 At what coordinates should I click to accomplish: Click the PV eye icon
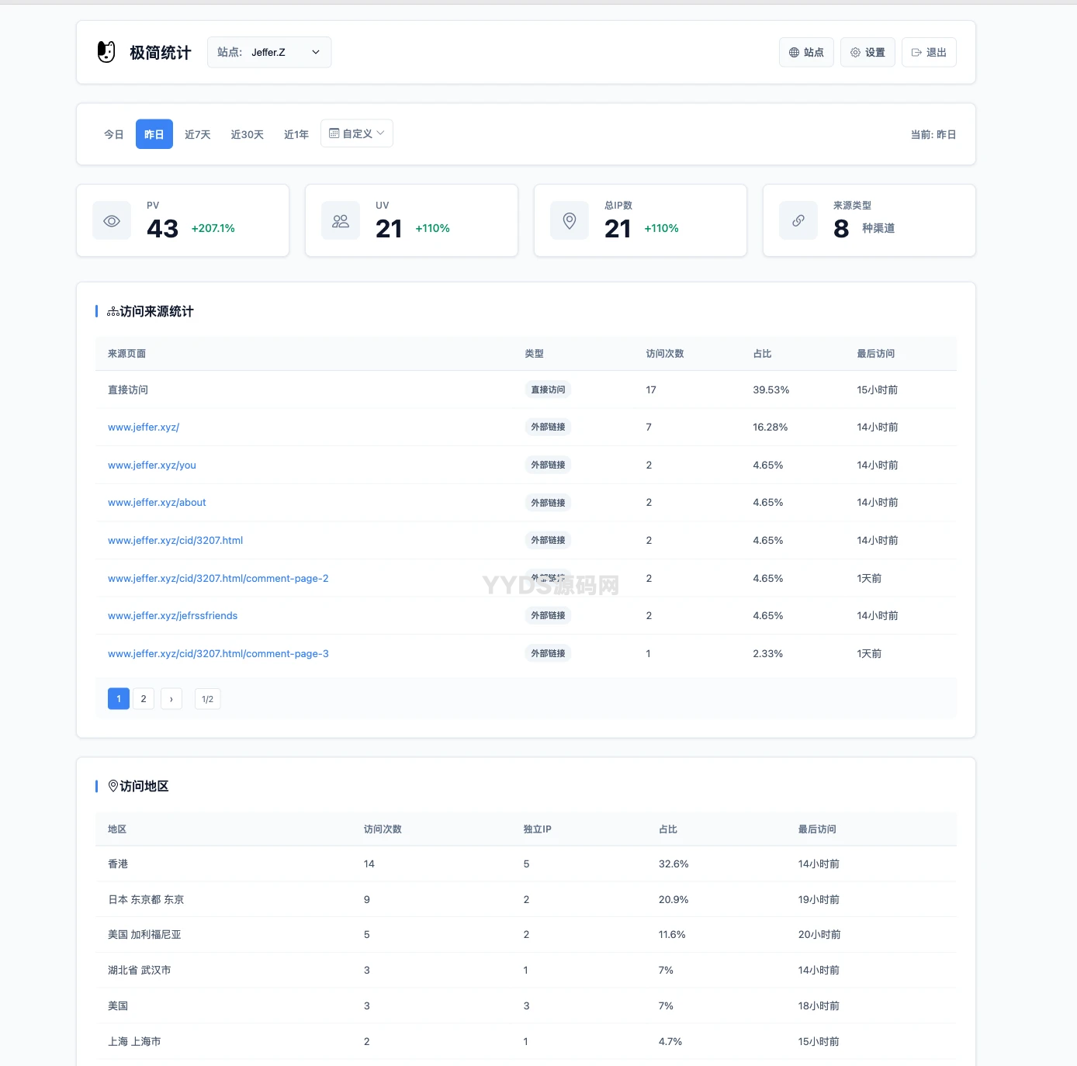coord(112,221)
